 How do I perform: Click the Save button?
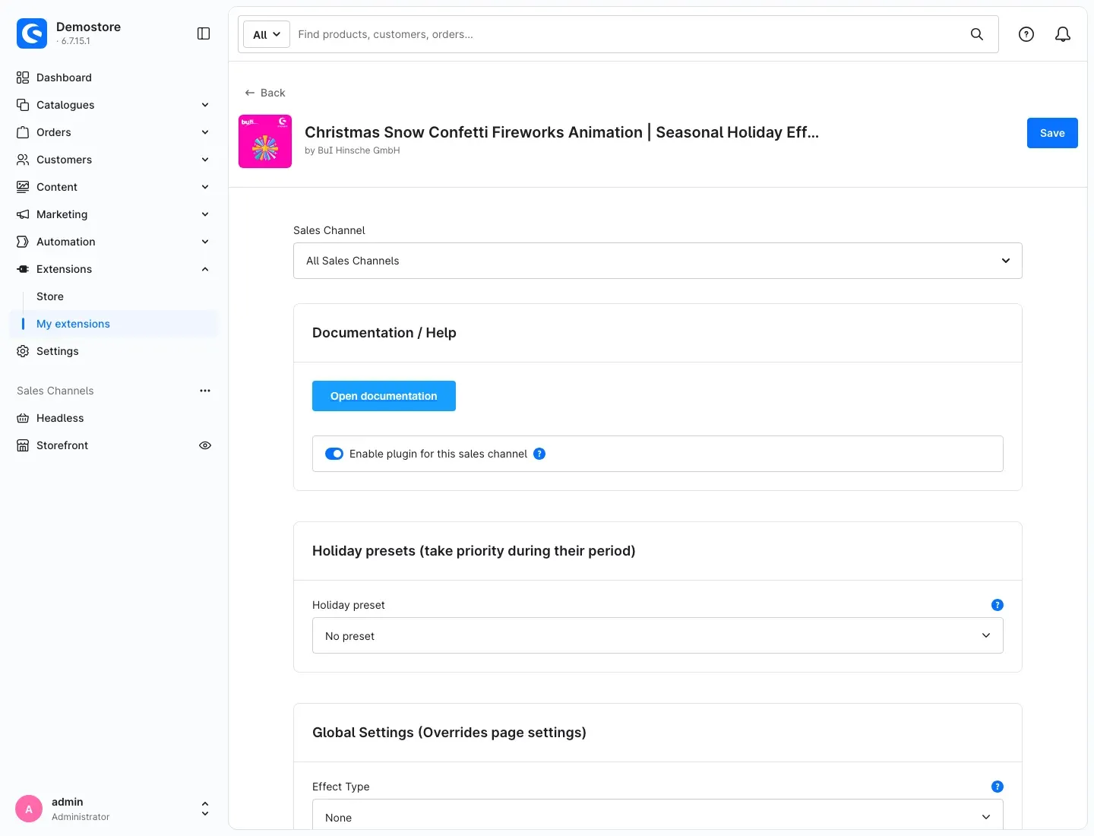click(1052, 133)
